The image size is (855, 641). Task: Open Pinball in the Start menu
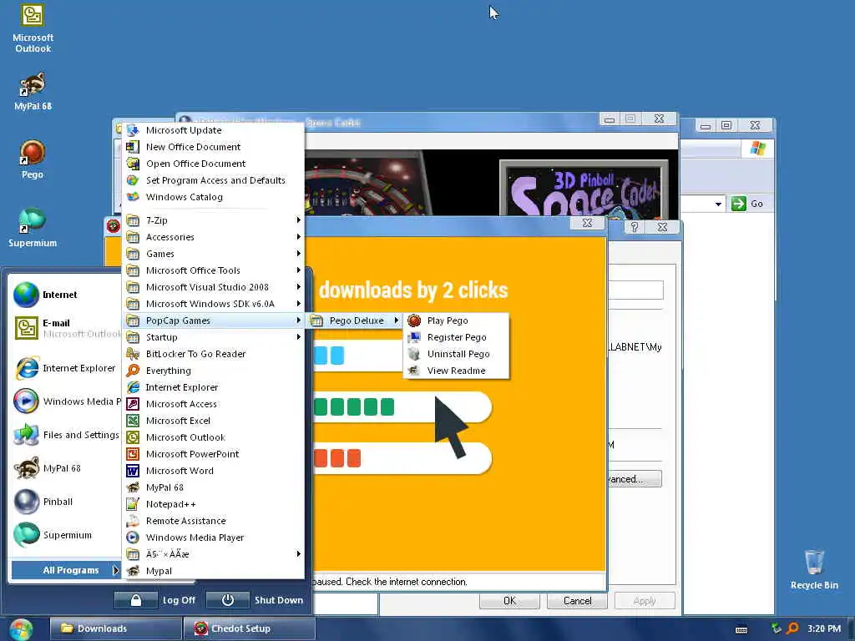tap(65, 502)
